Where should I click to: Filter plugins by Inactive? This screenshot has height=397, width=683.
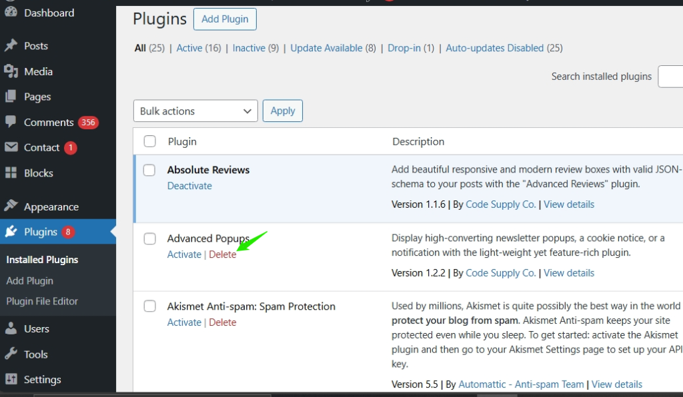click(x=249, y=48)
